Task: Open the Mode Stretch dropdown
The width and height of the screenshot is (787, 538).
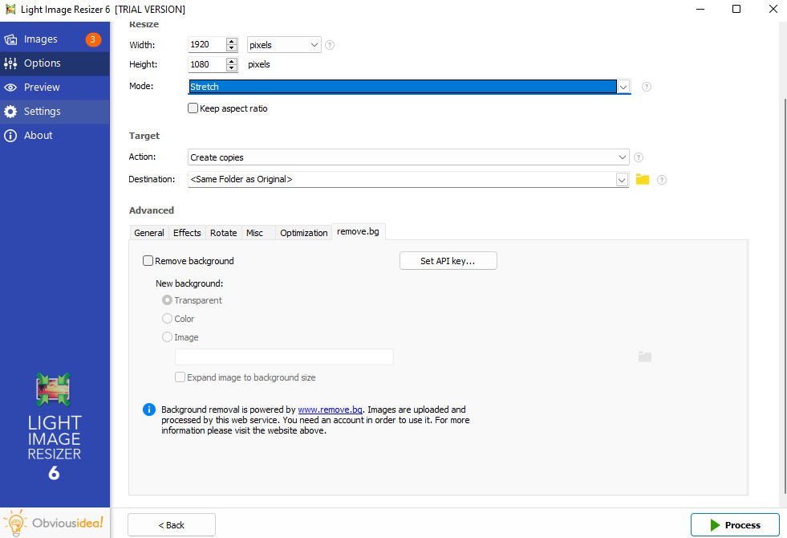Action: click(623, 87)
